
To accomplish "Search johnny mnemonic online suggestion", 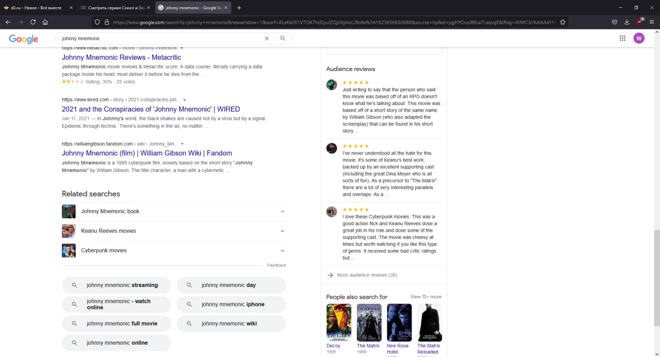I will click(x=117, y=343).
